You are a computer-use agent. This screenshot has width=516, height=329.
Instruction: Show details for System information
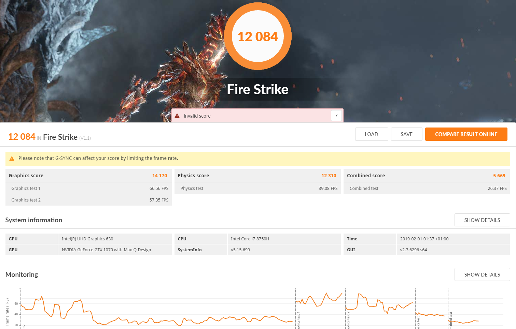482,220
